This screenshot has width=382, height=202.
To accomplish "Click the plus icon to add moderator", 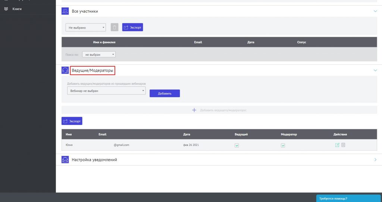I will [194, 110].
